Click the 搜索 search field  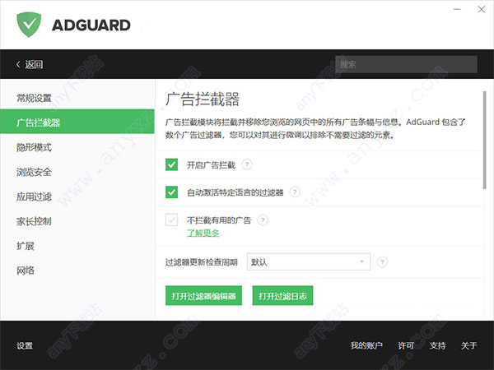point(406,64)
